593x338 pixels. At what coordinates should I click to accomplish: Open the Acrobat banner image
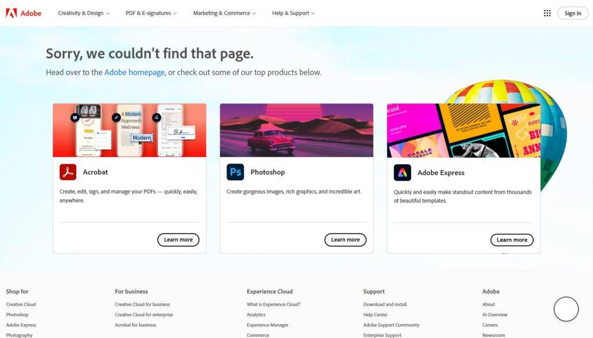[129, 130]
